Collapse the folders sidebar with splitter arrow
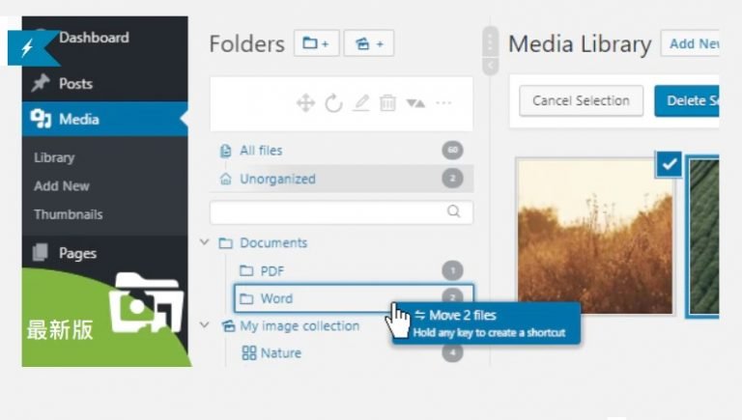 tap(490, 66)
